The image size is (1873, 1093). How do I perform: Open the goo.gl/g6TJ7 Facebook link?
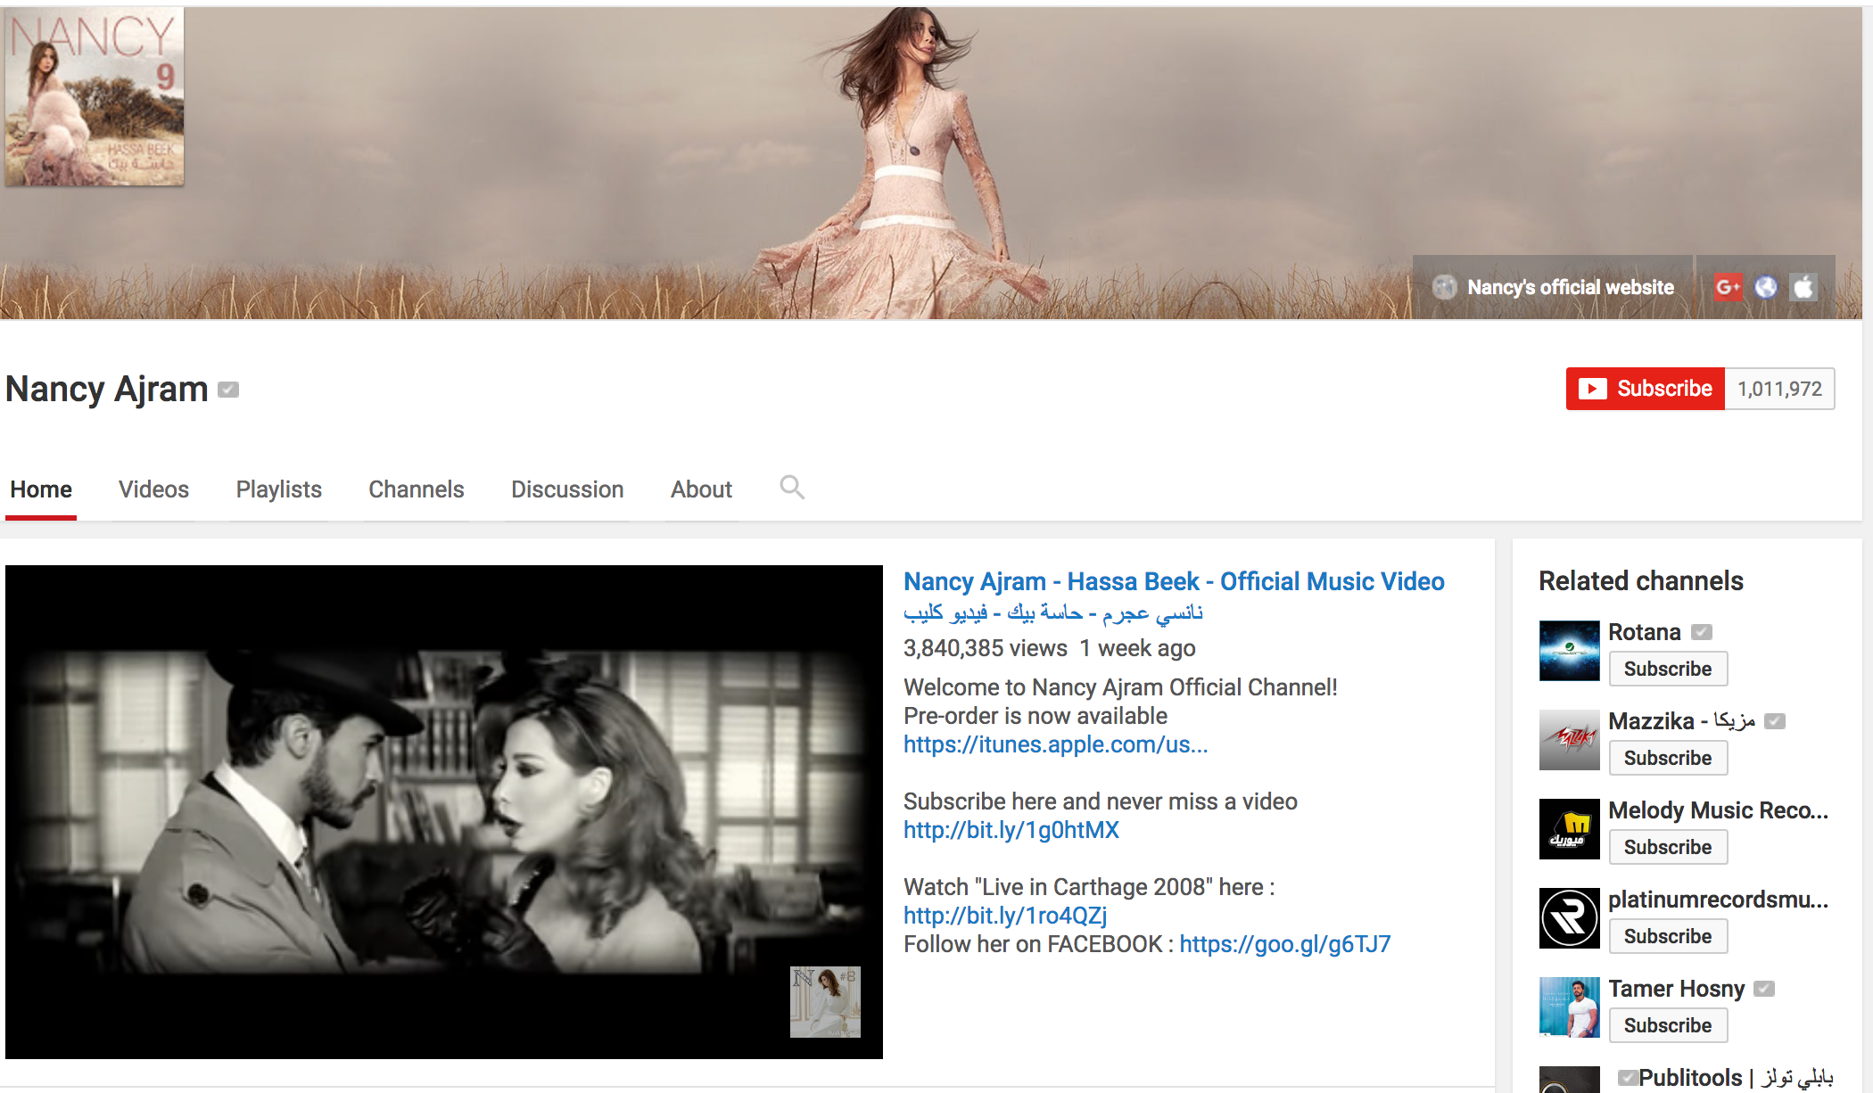1285,944
